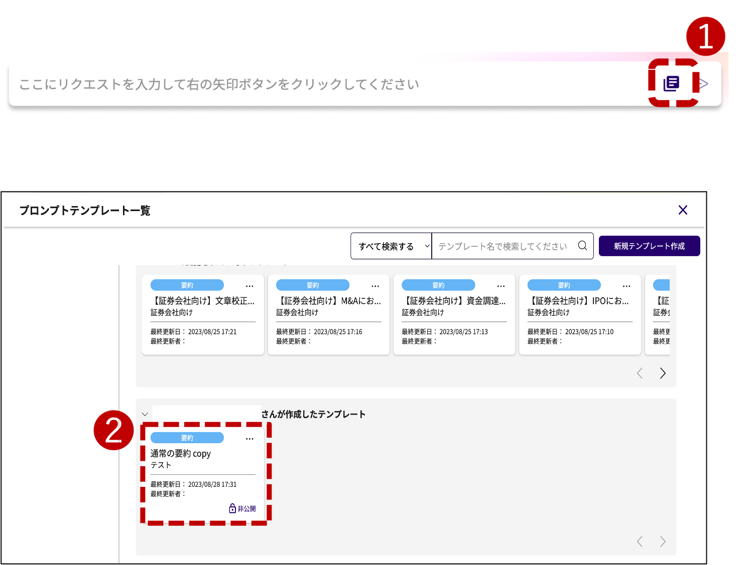
Task: Open more options for 文章校正 template
Action: click(249, 286)
